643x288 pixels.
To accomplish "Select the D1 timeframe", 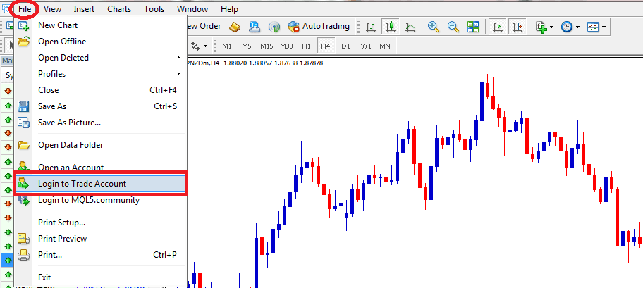I will (345, 46).
